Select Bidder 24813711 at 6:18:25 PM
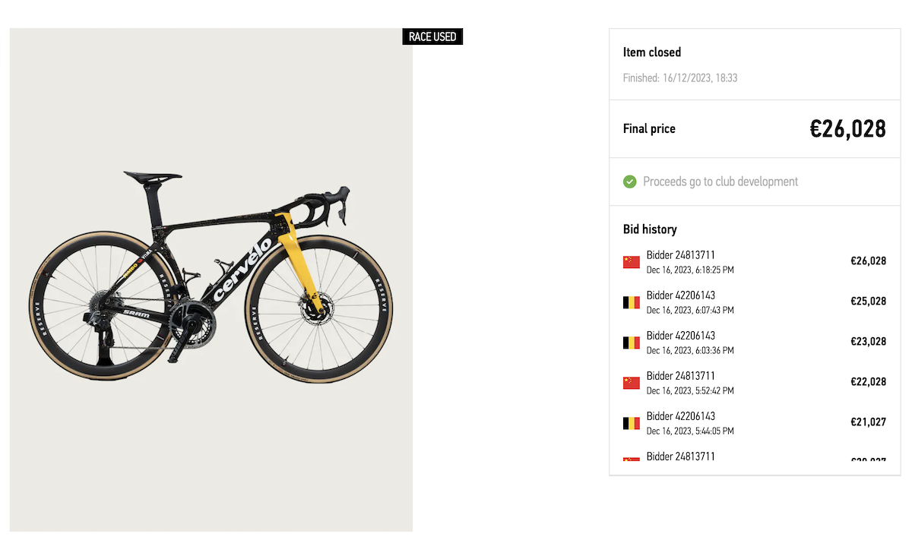 pyautogui.click(x=690, y=262)
